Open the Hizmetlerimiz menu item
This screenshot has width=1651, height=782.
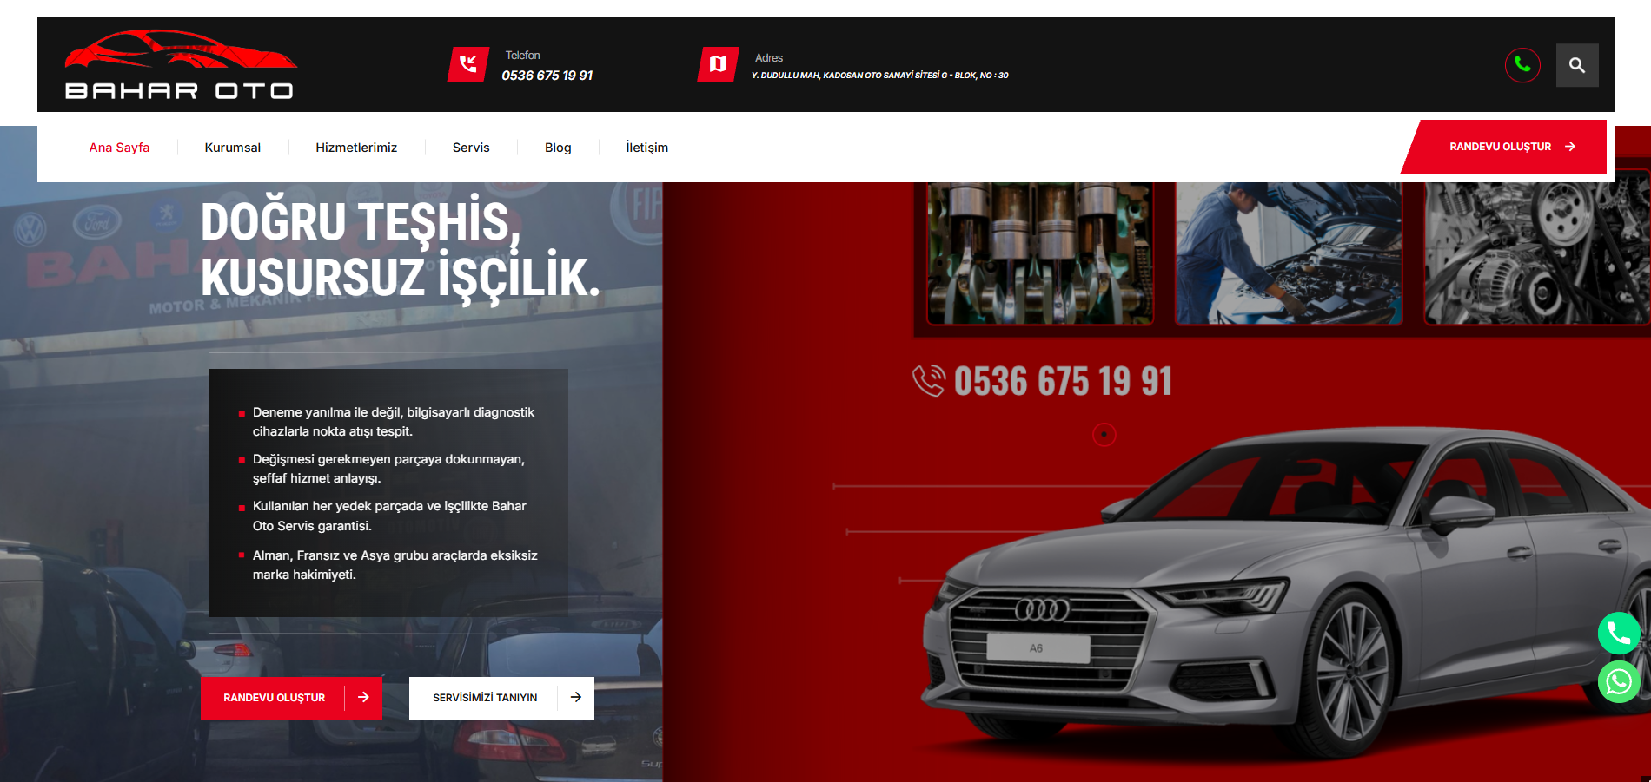tap(356, 148)
